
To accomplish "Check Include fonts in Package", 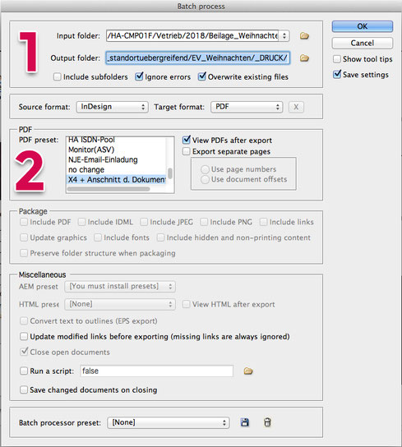I will point(98,237).
